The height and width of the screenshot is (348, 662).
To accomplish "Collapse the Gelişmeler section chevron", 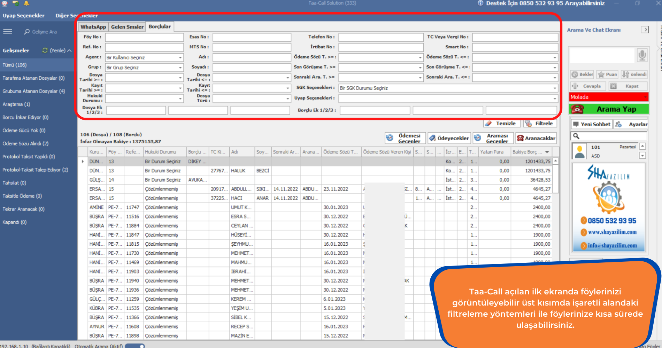I will pos(69,50).
